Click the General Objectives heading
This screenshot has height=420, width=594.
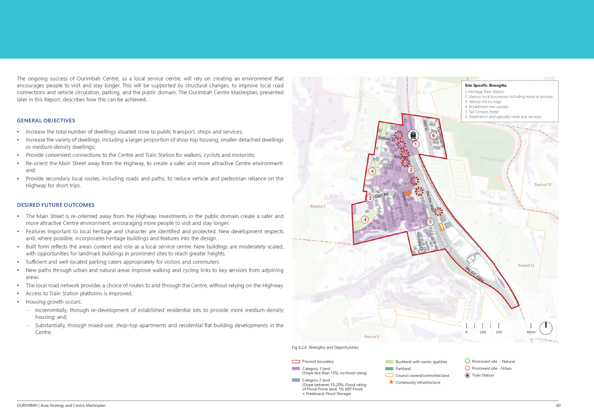[46, 121]
